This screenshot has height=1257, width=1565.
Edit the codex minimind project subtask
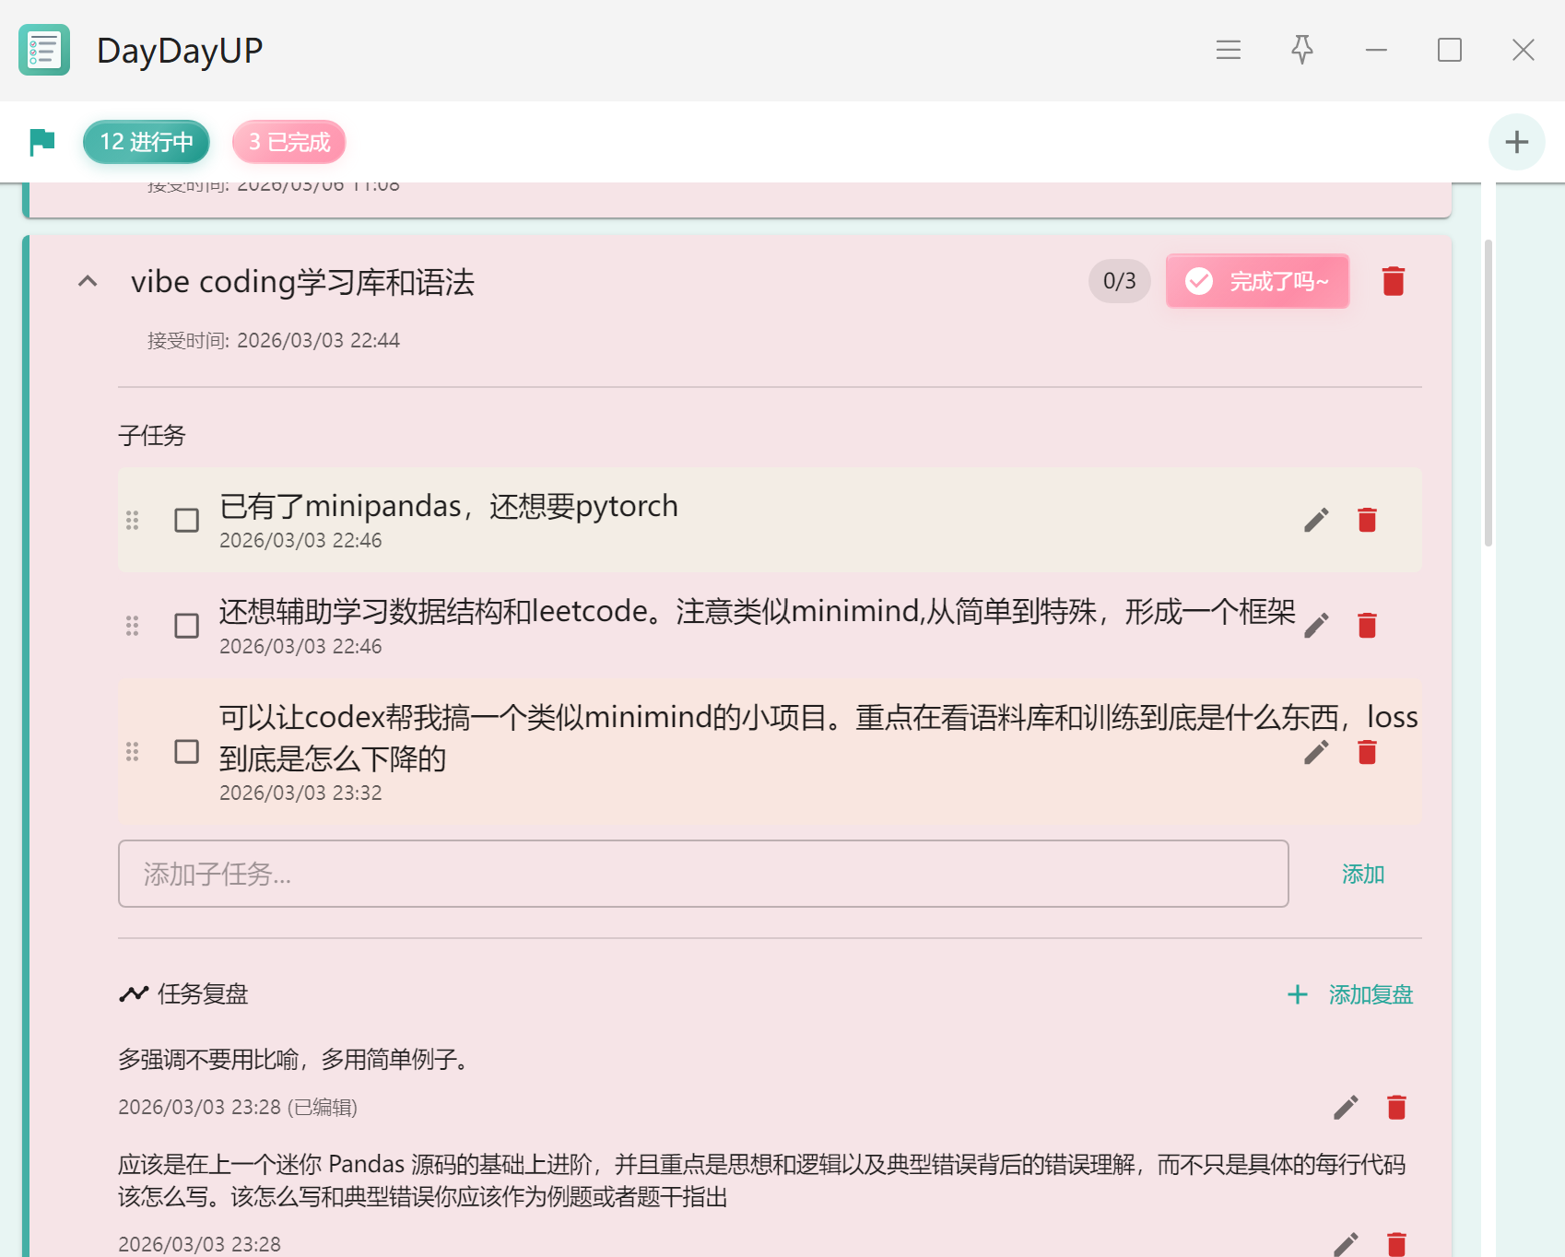(1316, 753)
